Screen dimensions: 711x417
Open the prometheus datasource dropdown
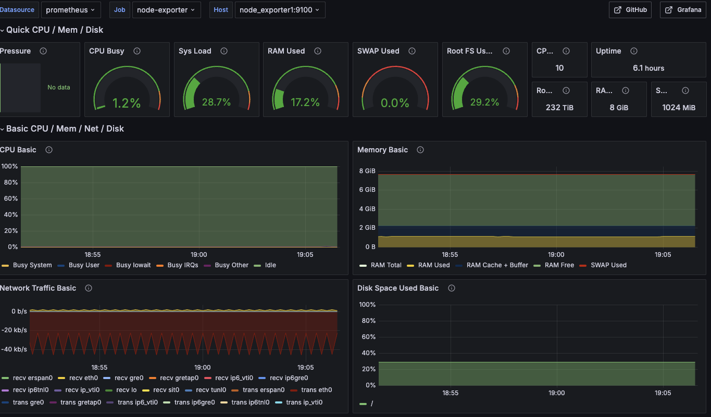71,10
